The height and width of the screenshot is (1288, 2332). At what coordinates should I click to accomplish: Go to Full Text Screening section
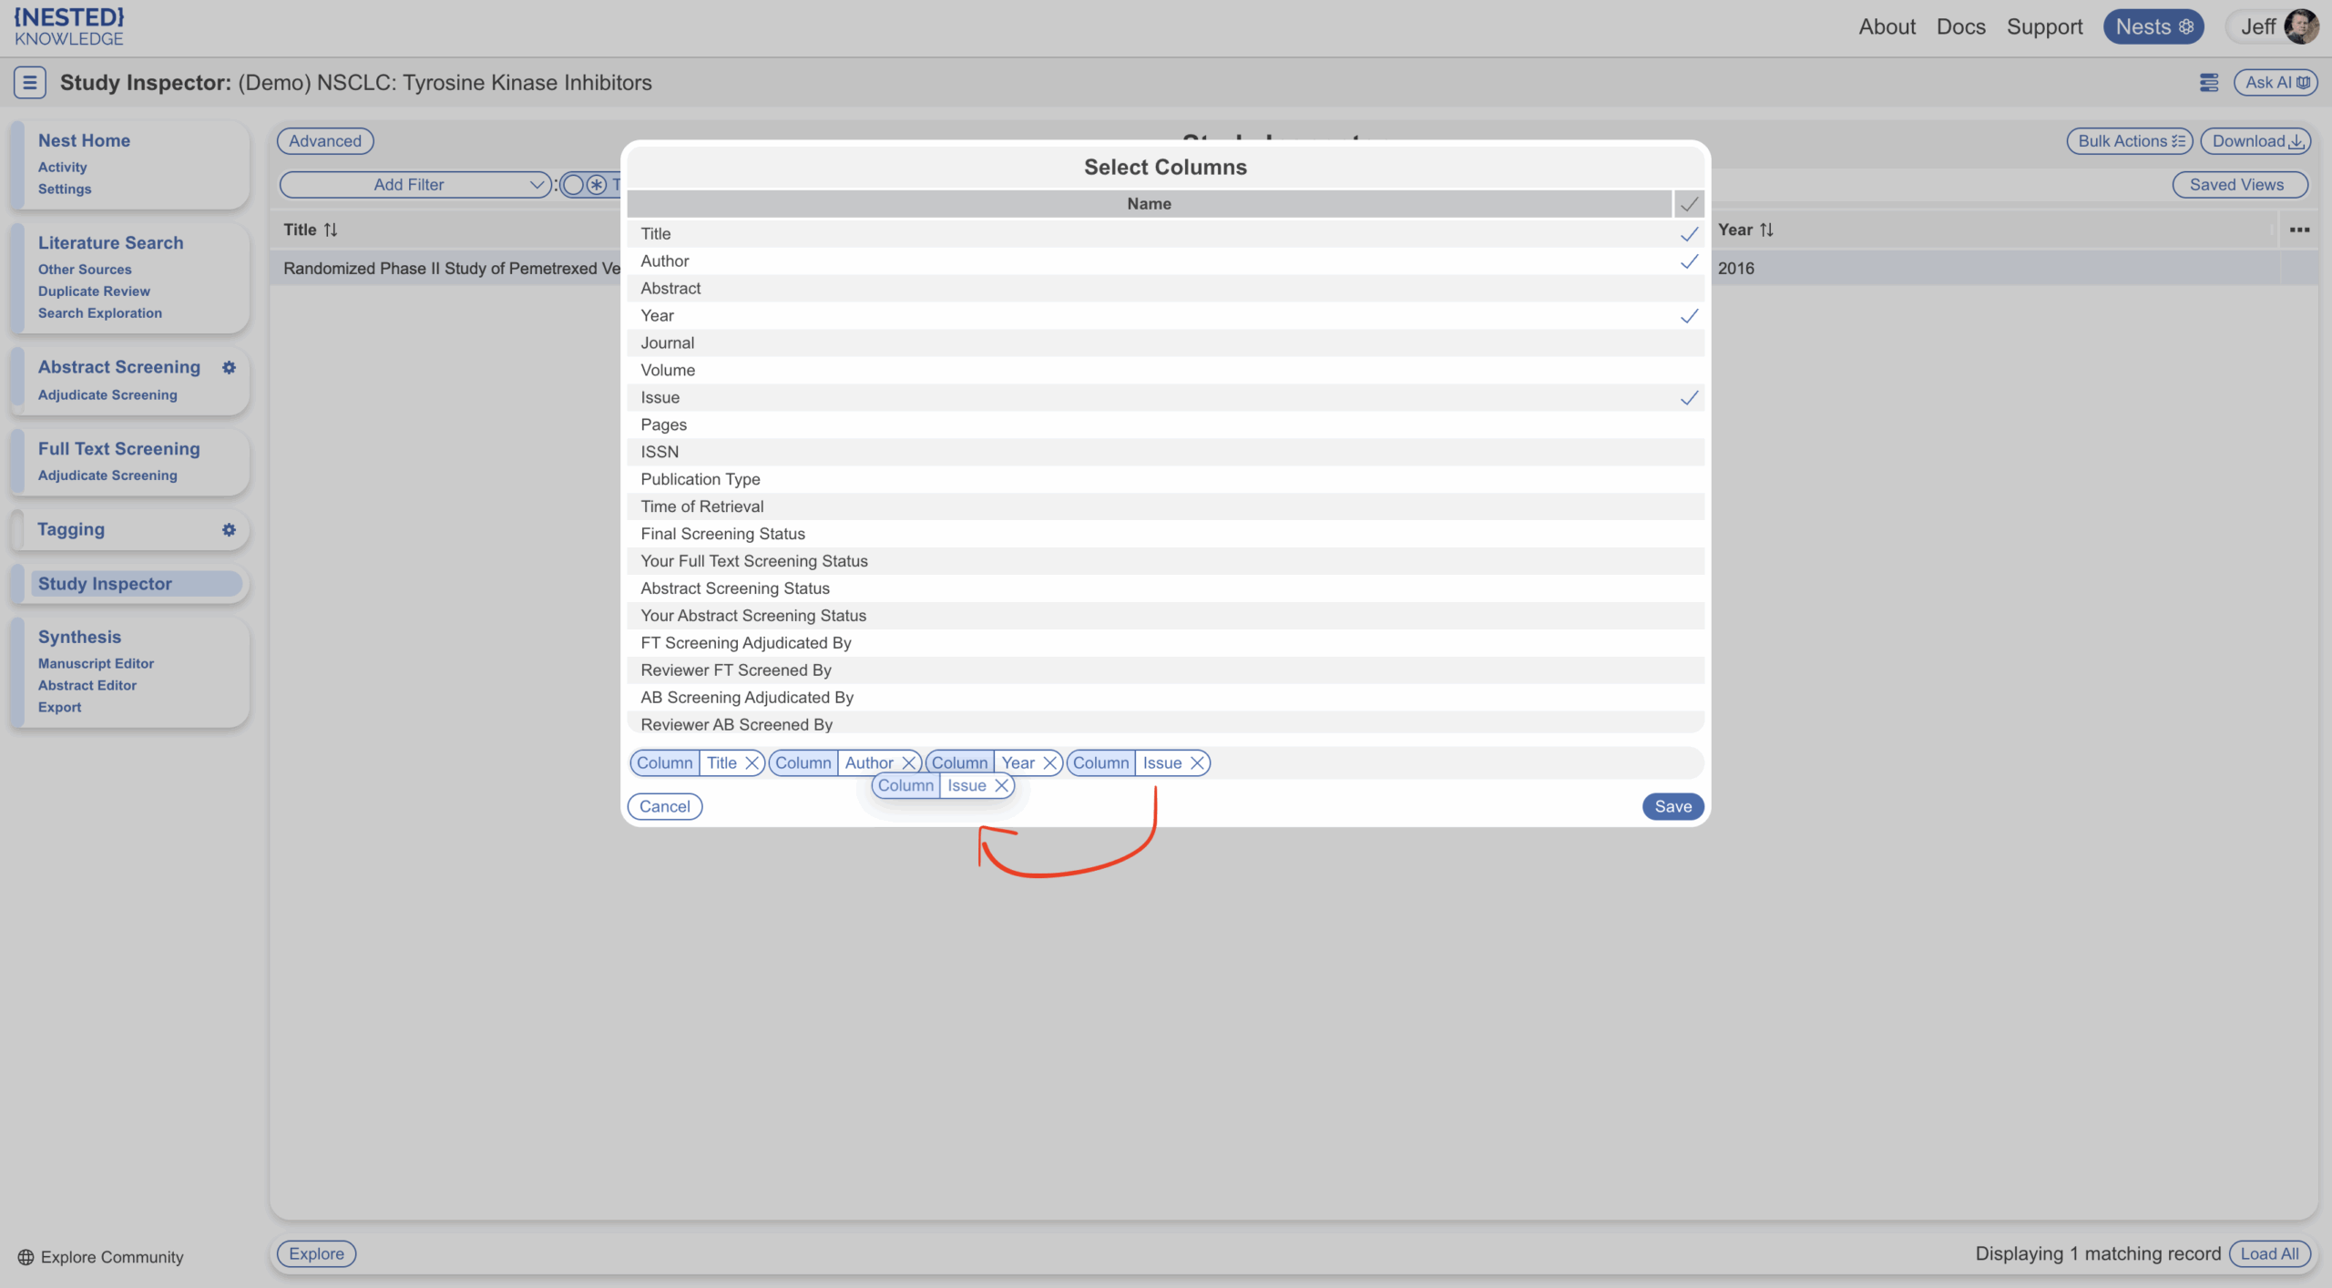[118, 449]
